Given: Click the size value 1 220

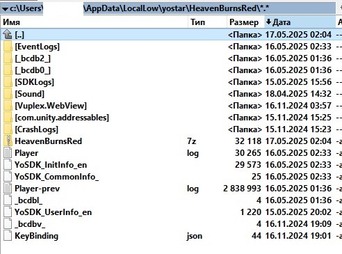Looking at the screenshot, I should click(251, 212).
